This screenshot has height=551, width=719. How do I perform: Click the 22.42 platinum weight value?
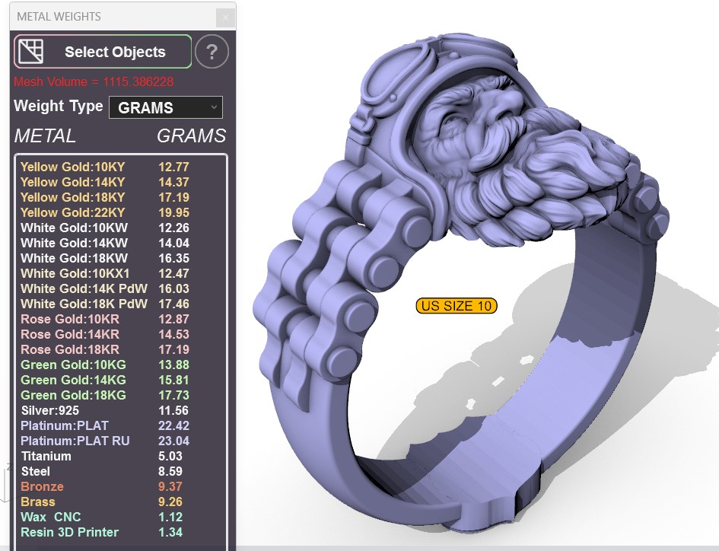[173, 425]
